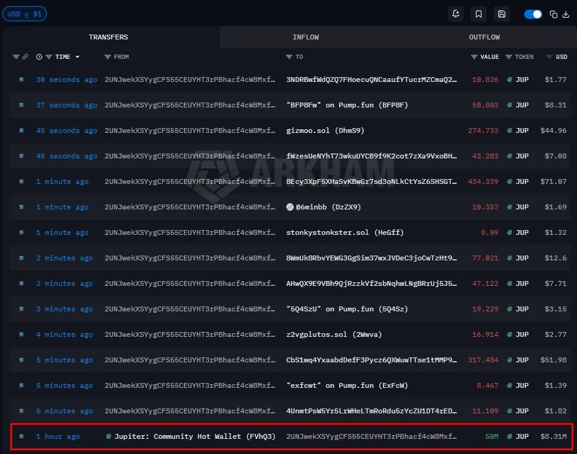The height and width of the screenshot is (454, 577).
Task: Click the purple filter icon beside USD
Action: coord(549,56)
